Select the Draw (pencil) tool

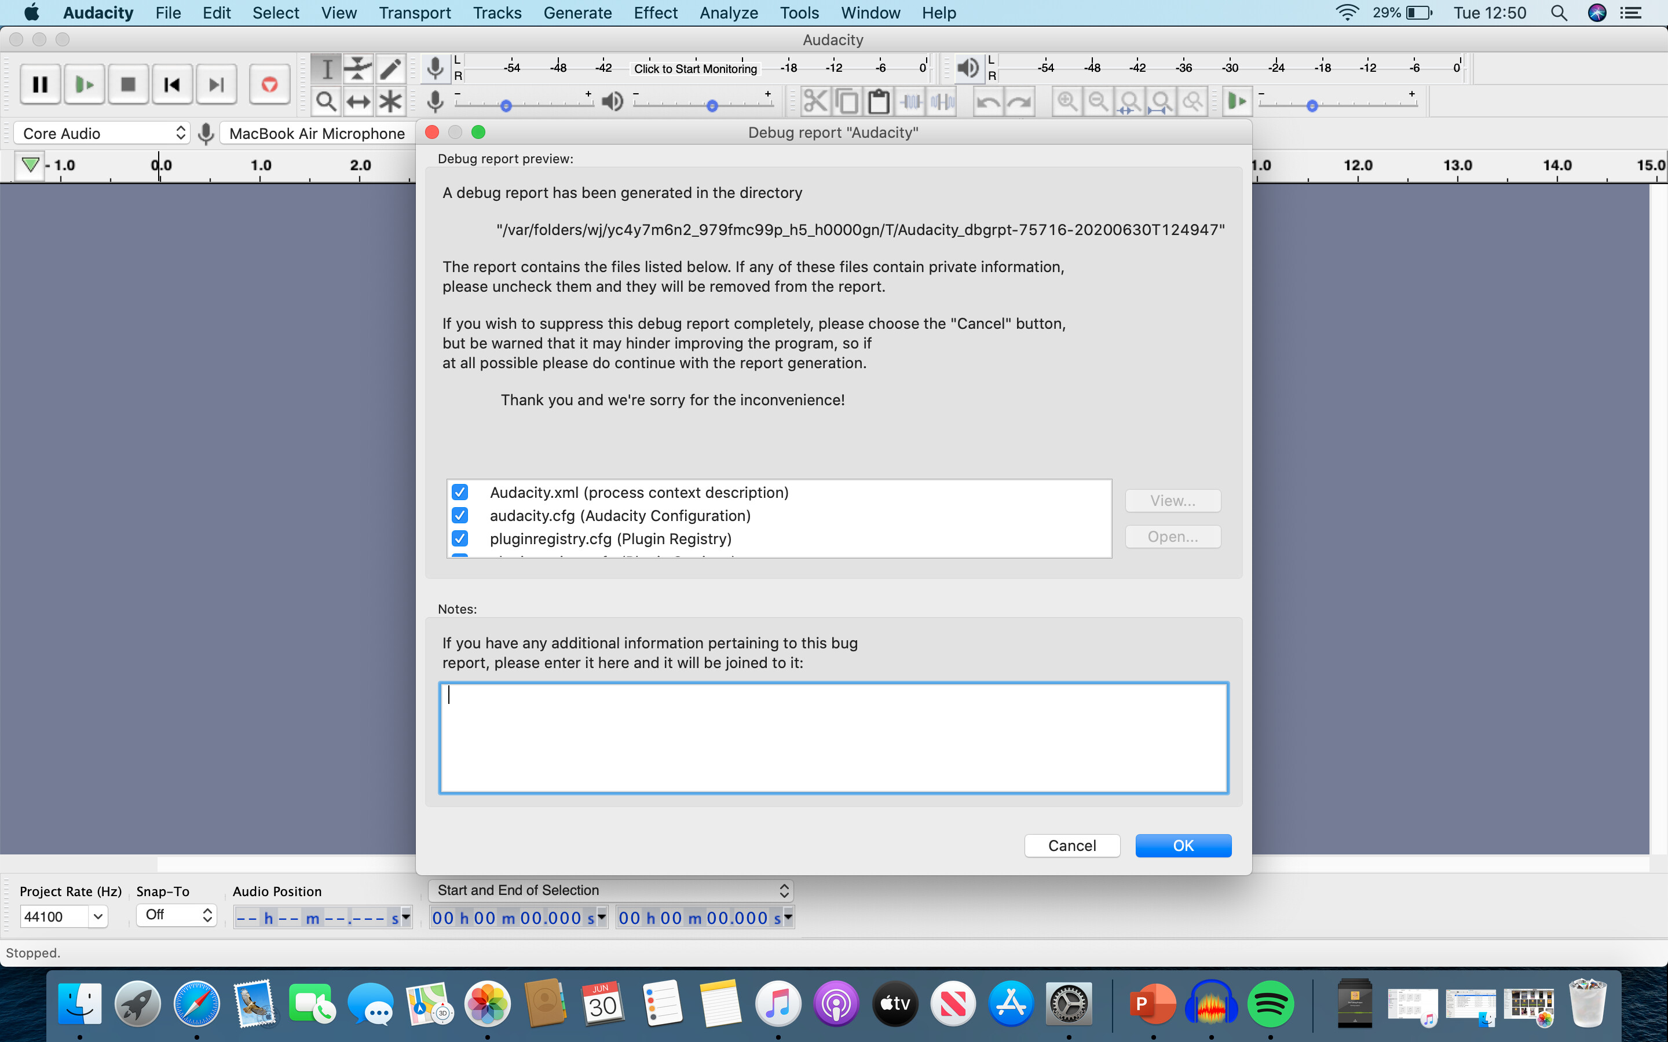click(390, 68)
